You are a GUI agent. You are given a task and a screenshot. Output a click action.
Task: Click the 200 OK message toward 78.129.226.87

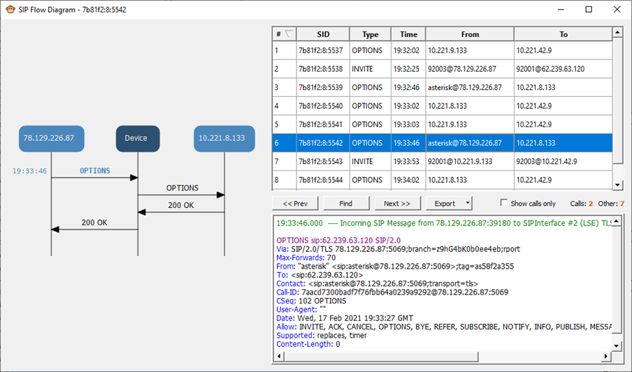pyautogui.click(x=94, y=223)
